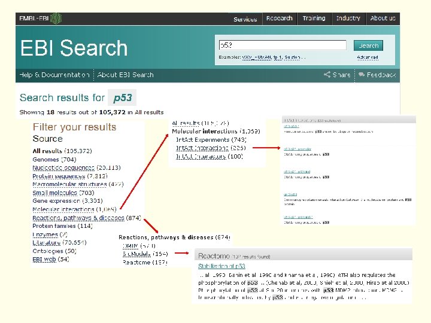Click the Sulston example query link

(292, 57)
